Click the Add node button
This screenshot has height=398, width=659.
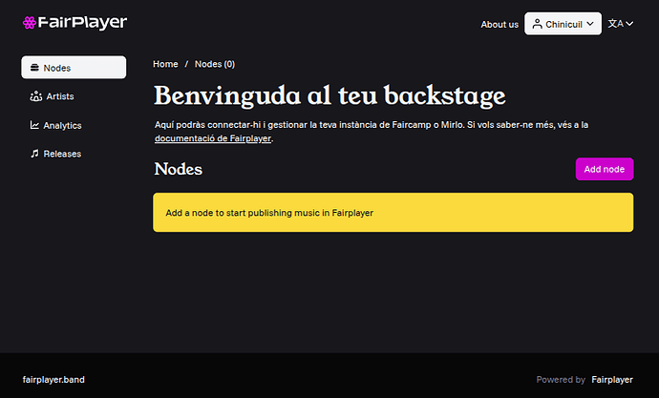tap(605, 169)
